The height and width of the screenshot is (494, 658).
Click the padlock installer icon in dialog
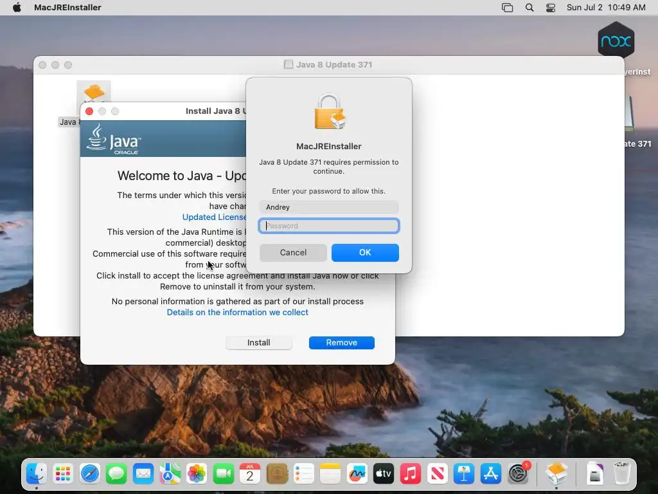[330, 111]
